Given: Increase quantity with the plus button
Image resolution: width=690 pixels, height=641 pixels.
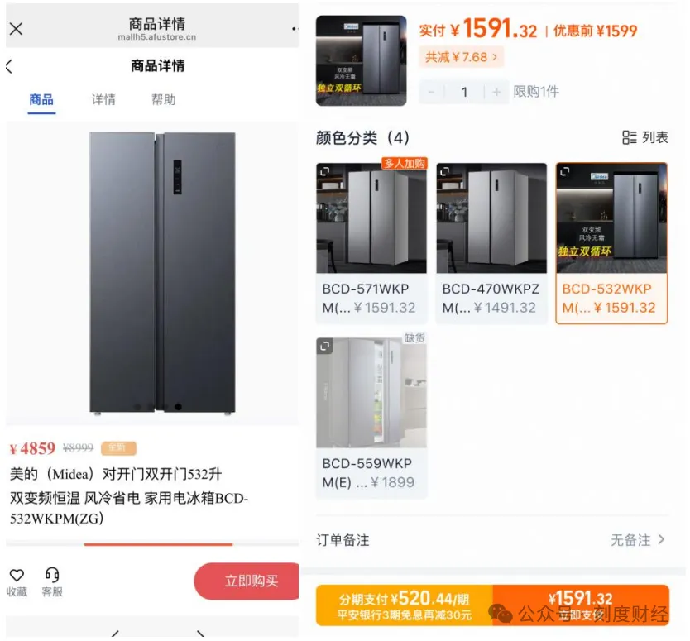Looking at the screenshot, I should tap(496, 92).
